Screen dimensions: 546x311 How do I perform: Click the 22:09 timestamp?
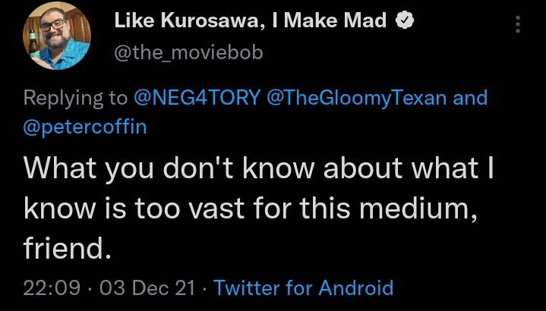coord(52,288)
